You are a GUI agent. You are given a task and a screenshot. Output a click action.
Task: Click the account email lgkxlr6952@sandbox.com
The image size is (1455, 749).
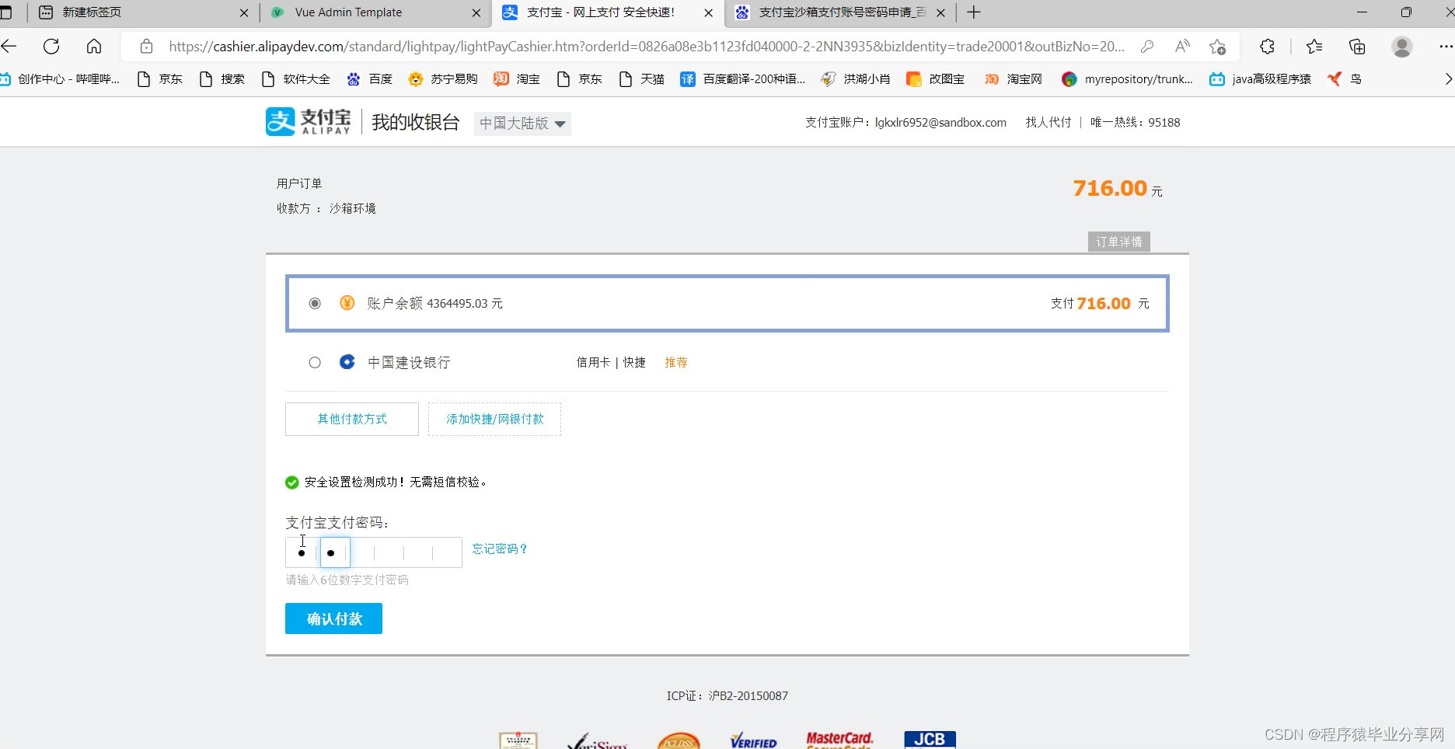pyautogui.click(x=940, y=122)
